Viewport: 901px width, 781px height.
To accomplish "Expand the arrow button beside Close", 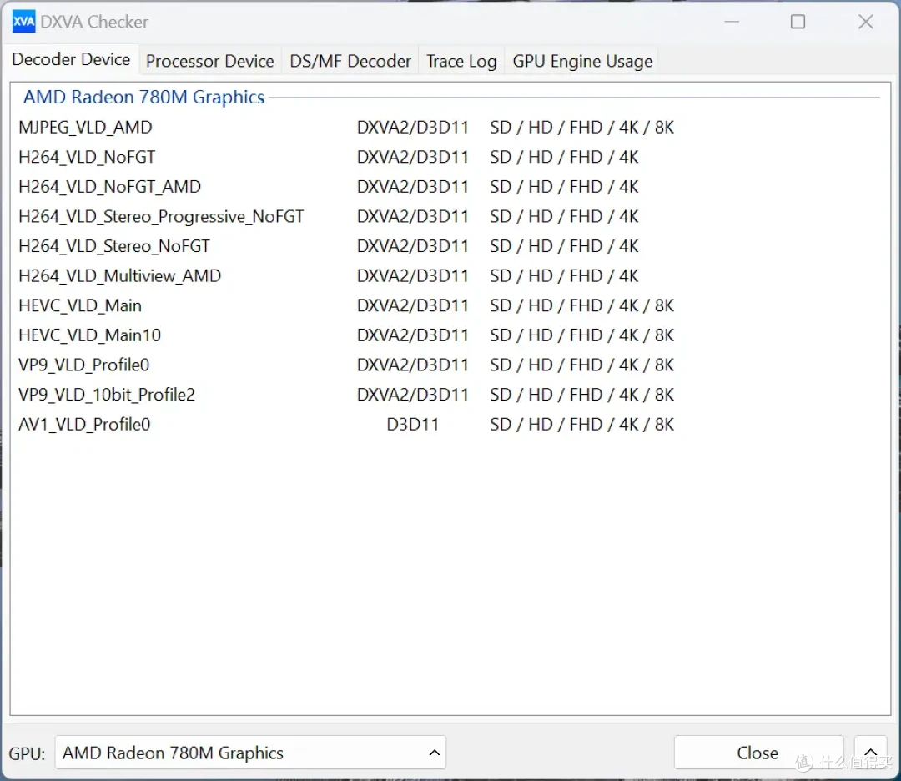I will 870,753.
